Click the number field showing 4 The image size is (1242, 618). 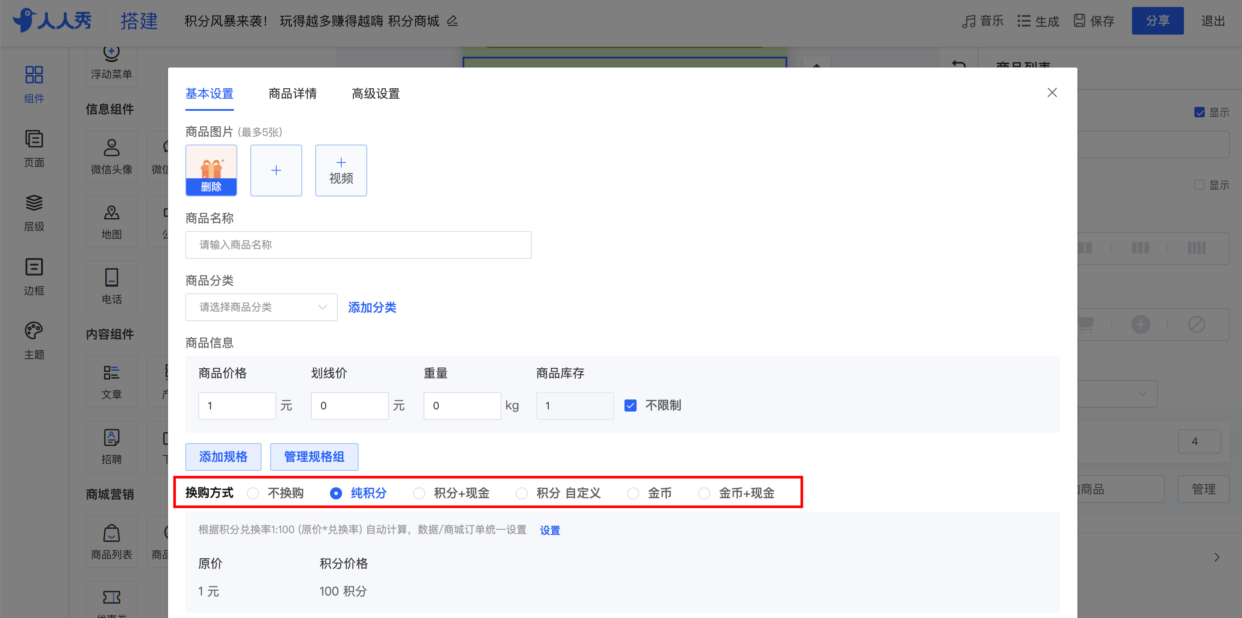[x=1199, y=441]
